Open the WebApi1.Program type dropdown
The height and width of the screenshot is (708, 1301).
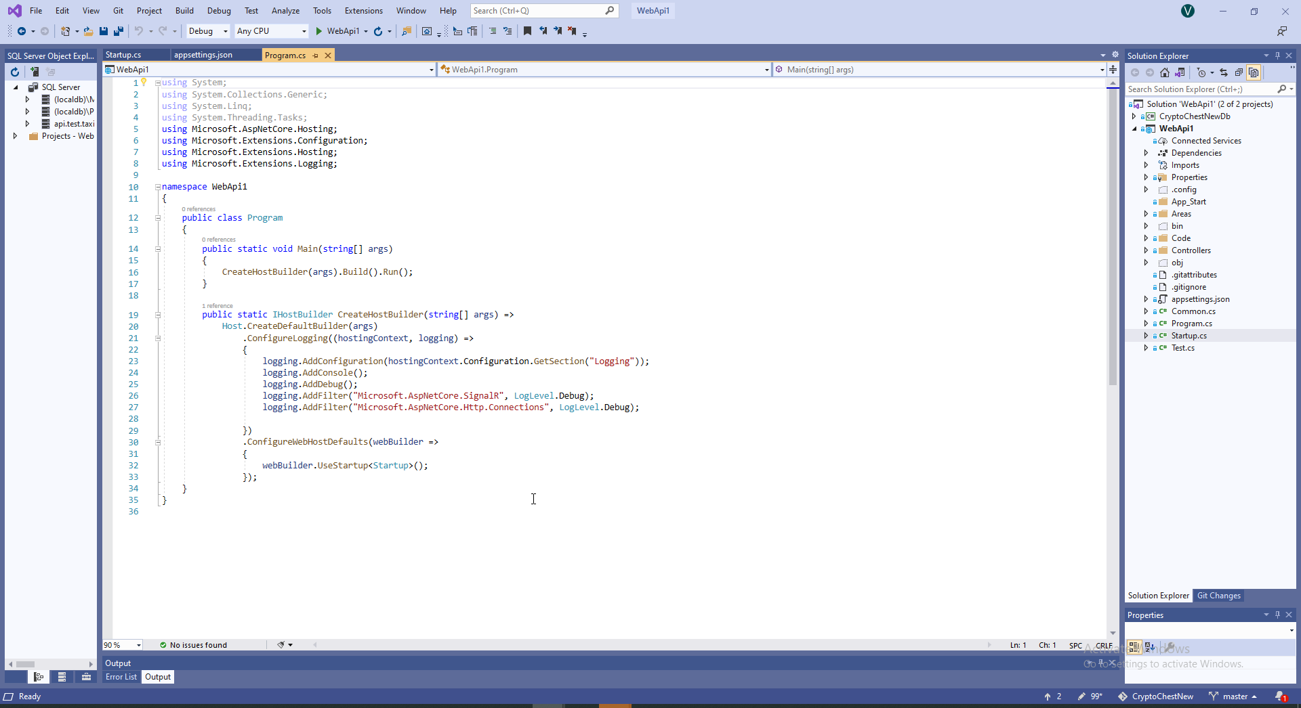pyautogui.click(x=605, y=70)
